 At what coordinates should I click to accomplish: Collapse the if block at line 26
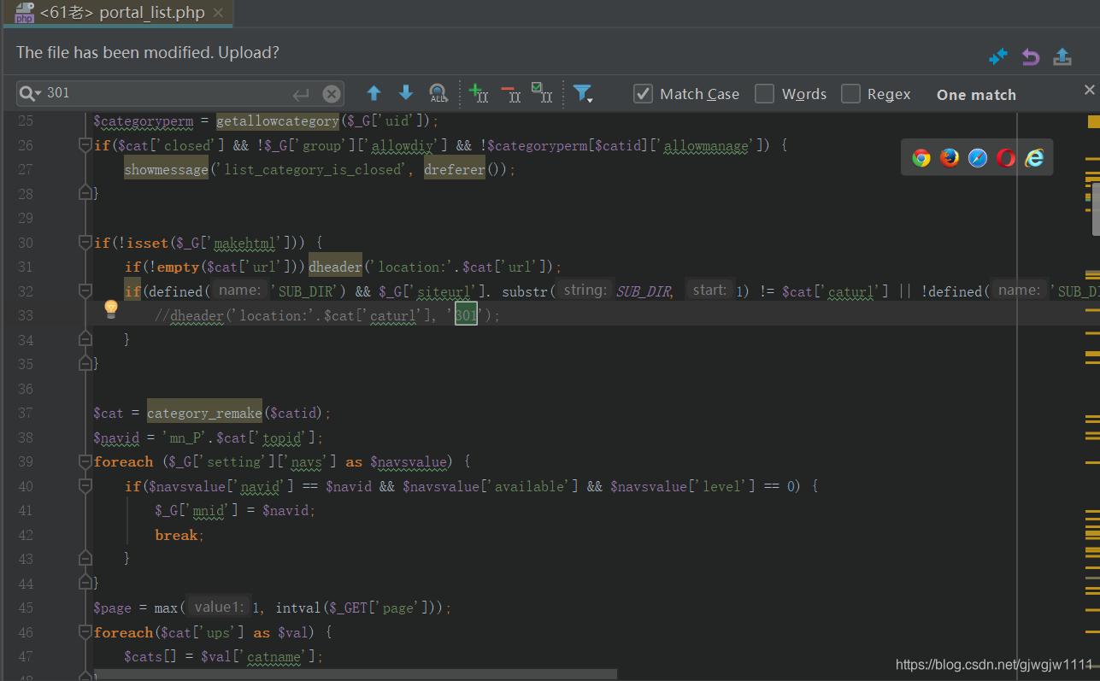pyautogui.click(x=85, y=145)
